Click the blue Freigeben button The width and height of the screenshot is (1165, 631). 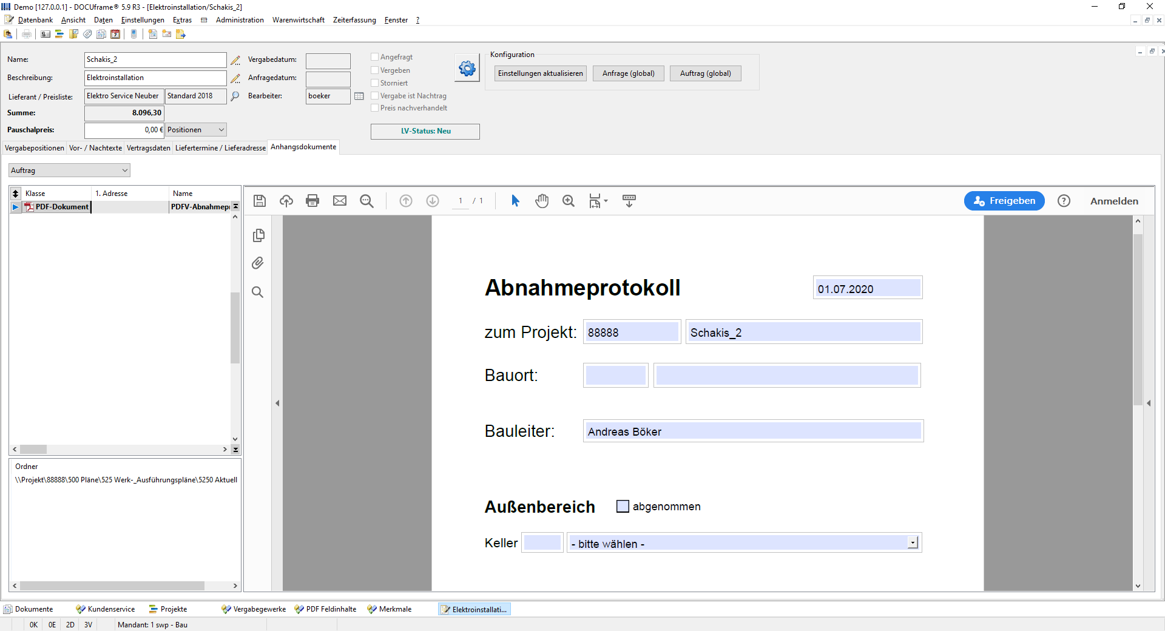tap(1004, 201)
